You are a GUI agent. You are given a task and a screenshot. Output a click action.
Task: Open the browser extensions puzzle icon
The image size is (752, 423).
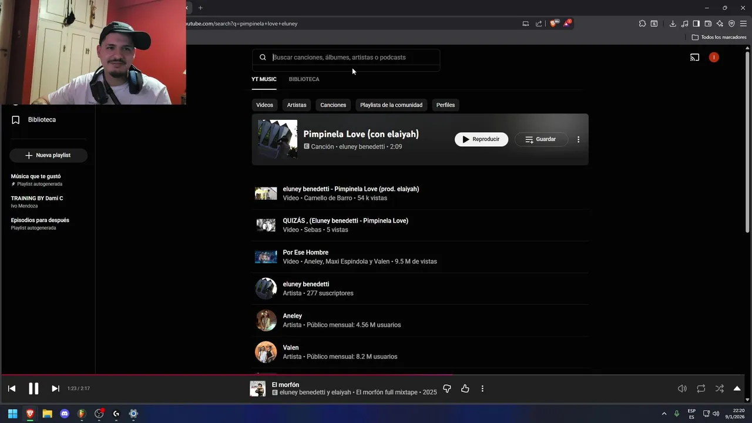click(642, 23)
